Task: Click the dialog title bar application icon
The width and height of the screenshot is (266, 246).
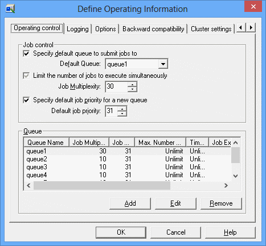Action: [x=10, y=9]
